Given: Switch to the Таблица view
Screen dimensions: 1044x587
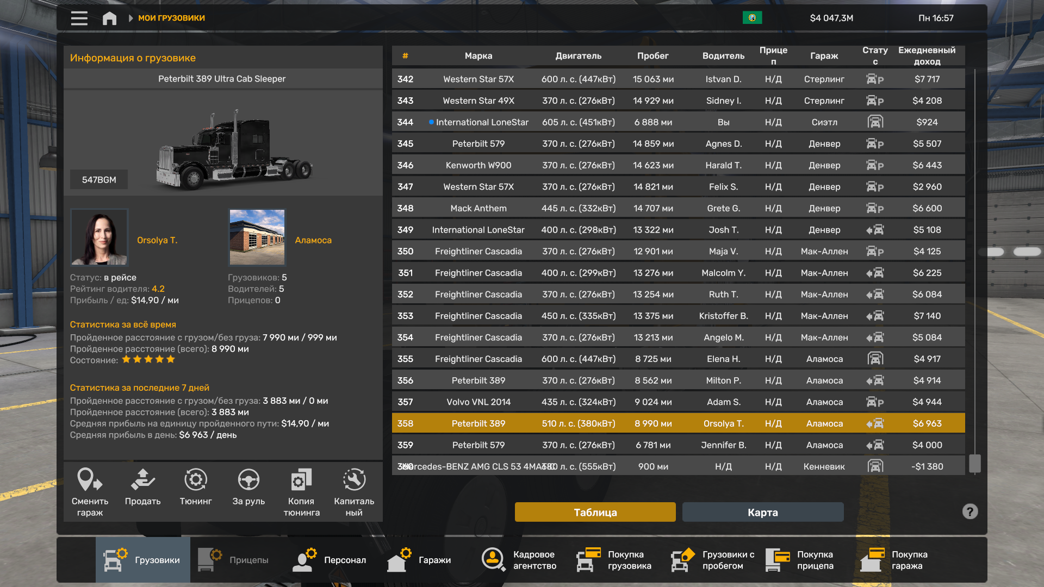Looking at the screenshot, I should pyautogui.click(x=595, y=512).
